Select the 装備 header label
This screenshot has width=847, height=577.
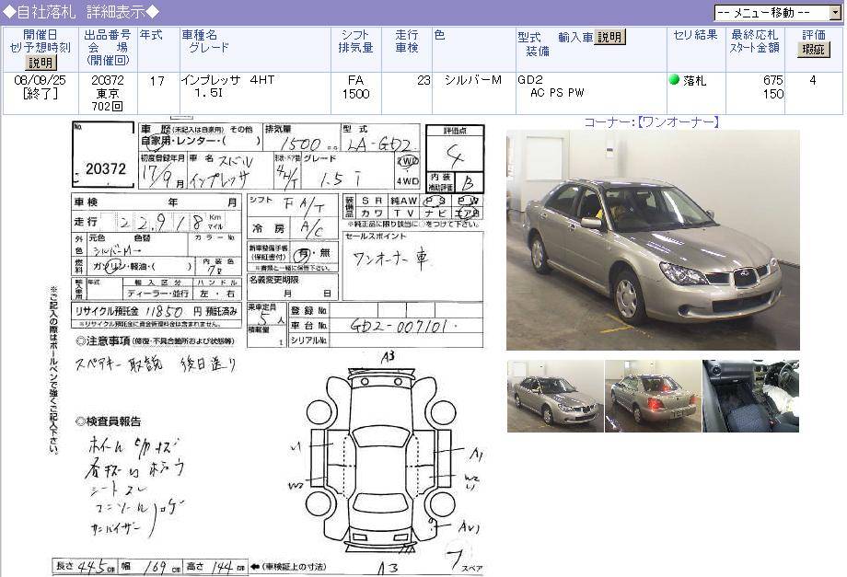[x=538, y=52]
